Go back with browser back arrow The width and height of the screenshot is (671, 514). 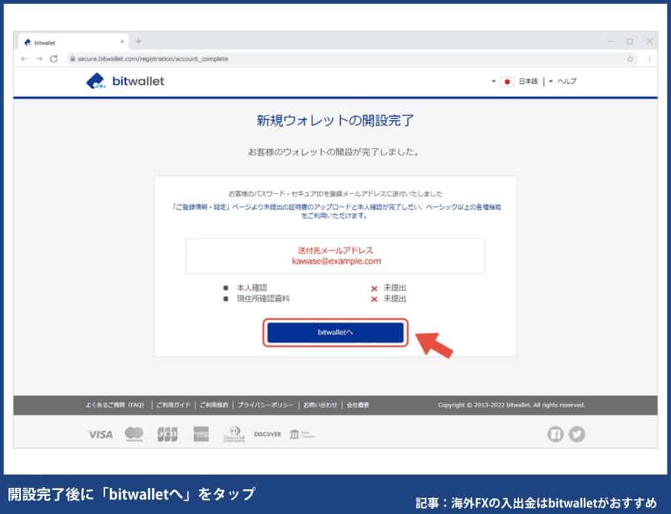(24, 59)
